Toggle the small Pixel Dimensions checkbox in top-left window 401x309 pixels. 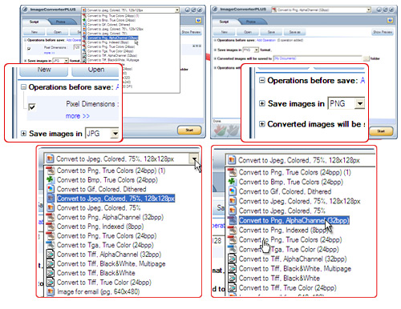click(29, 49)
